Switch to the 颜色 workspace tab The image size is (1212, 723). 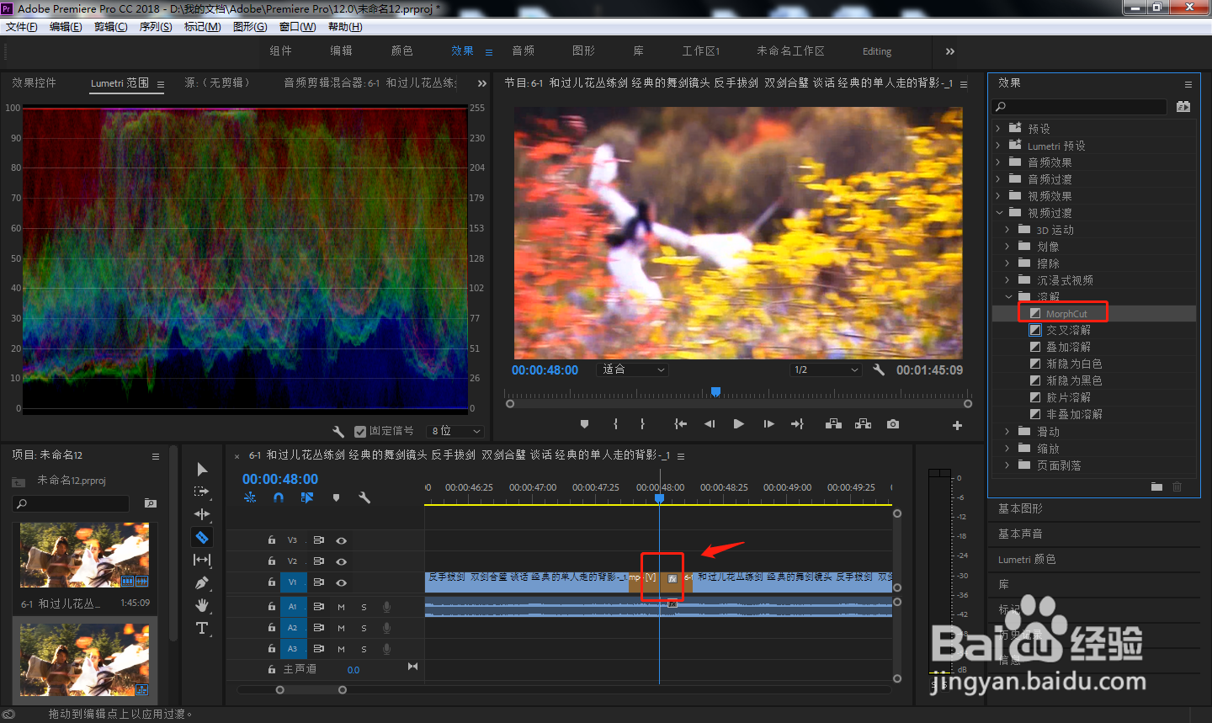(402, 51)
